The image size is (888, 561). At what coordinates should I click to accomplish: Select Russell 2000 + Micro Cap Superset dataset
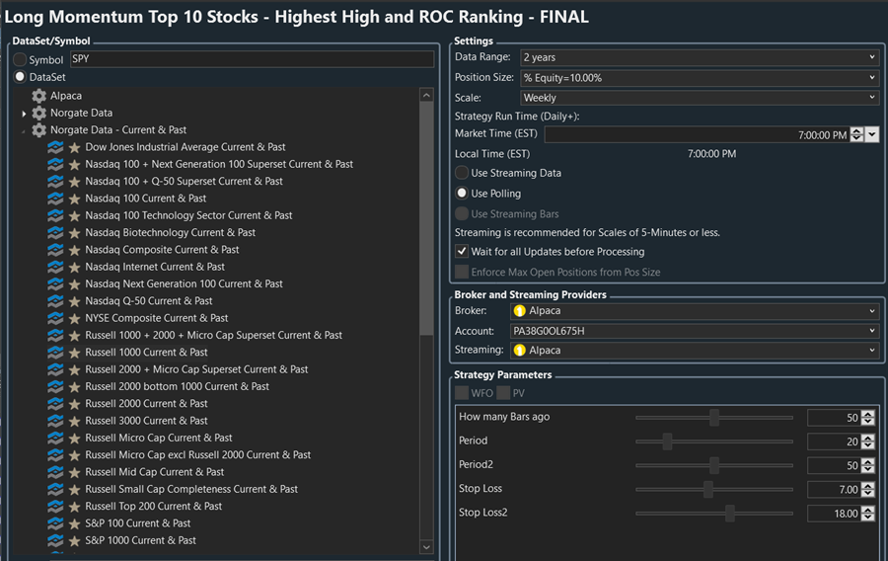click(x=196, y=369)
